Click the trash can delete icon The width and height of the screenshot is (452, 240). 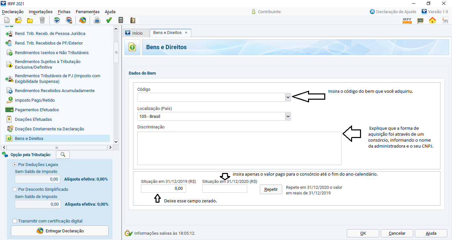[x=42, y=20]
